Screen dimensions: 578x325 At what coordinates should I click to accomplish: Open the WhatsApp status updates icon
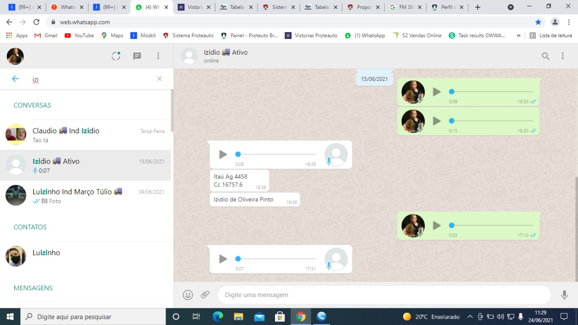click(x=116, y=56)
